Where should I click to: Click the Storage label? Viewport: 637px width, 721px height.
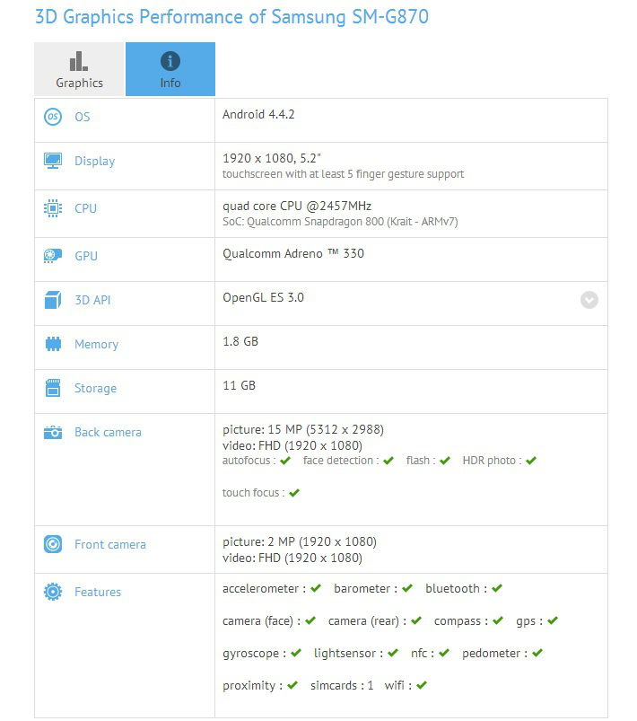(x=96, y=389)
